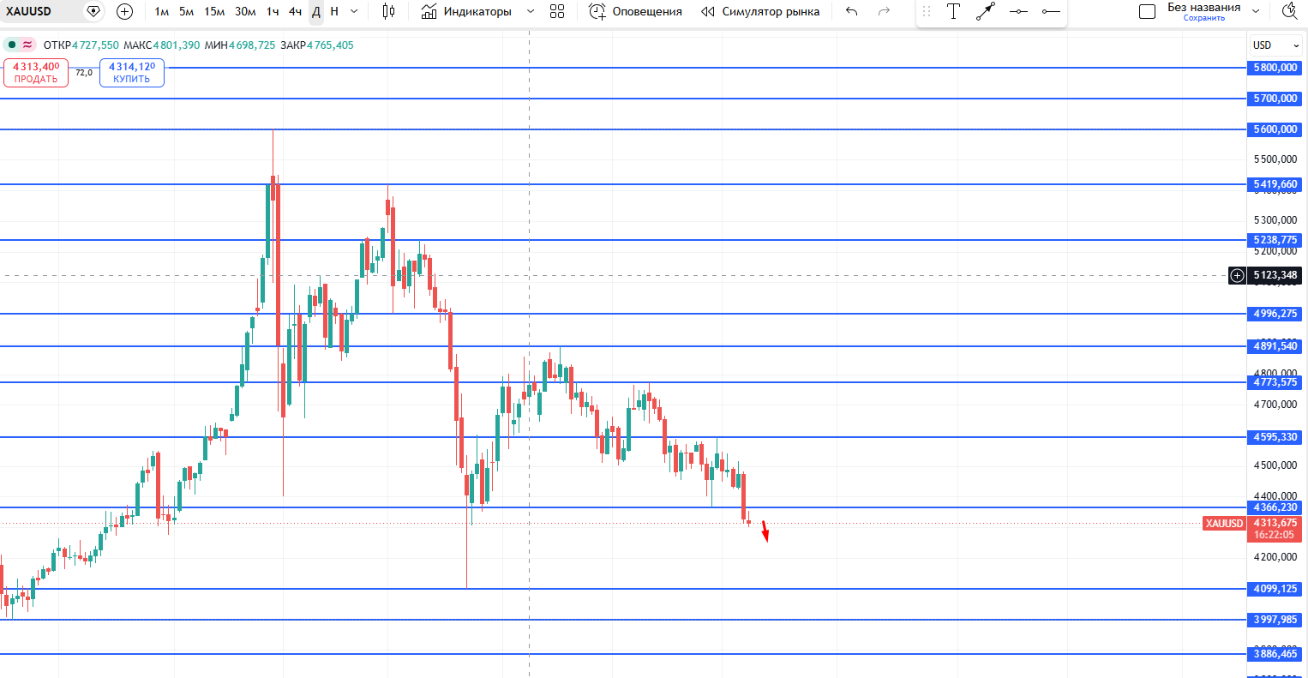Click the plus circle to compare or add symbol

tap(124, 11)
